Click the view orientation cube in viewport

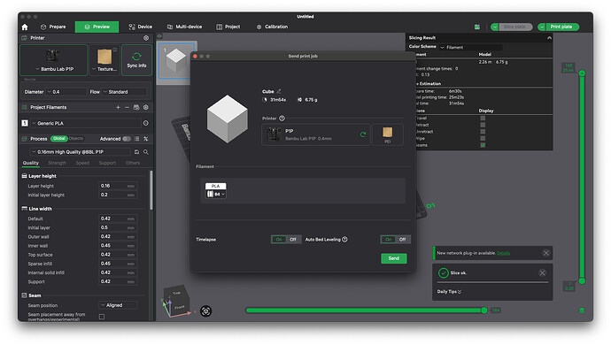[x=176, y=301]
